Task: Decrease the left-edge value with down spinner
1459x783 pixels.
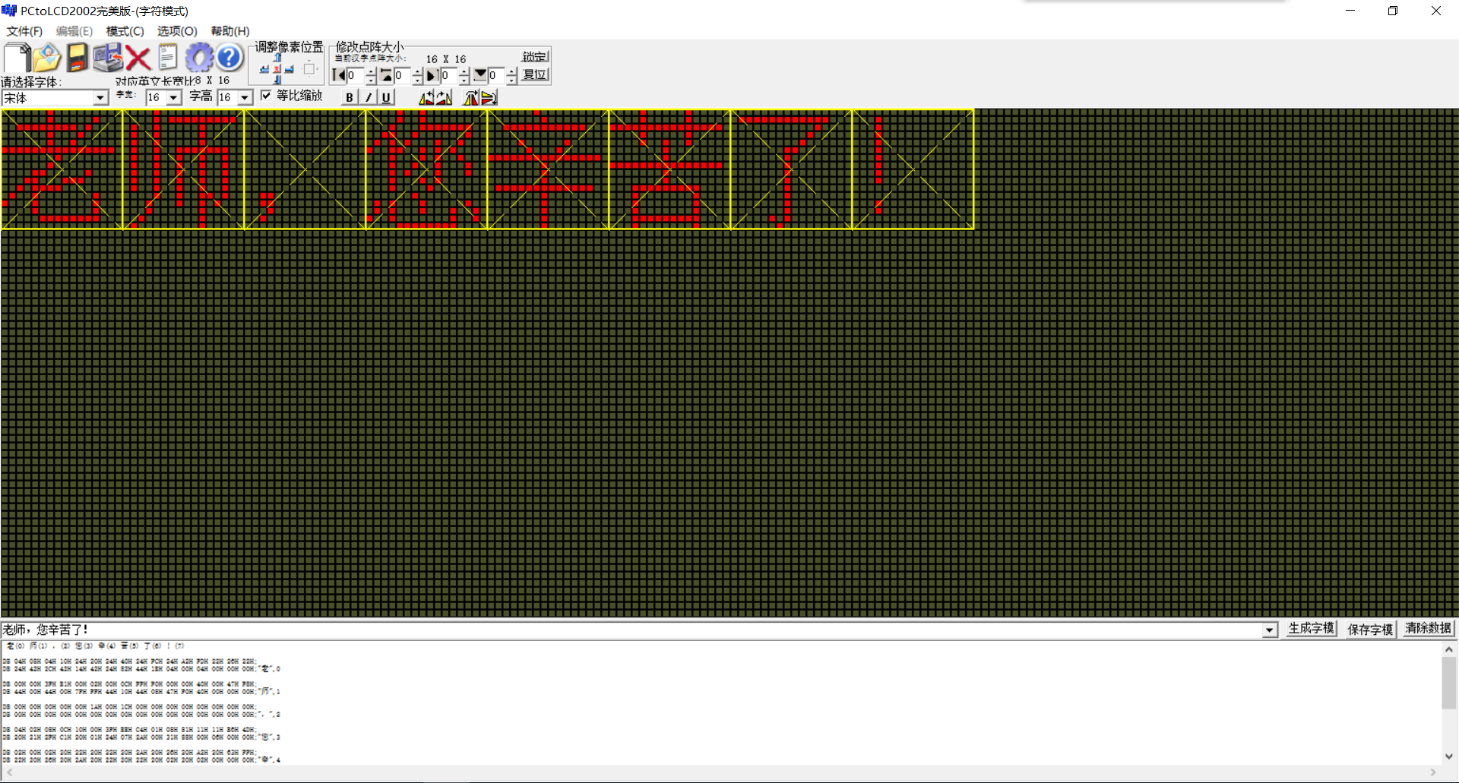Action: (371, 80)
